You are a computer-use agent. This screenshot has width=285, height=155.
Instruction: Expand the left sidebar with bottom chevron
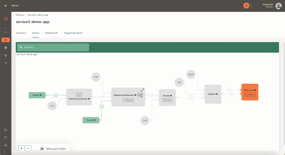tap(6, 152)
